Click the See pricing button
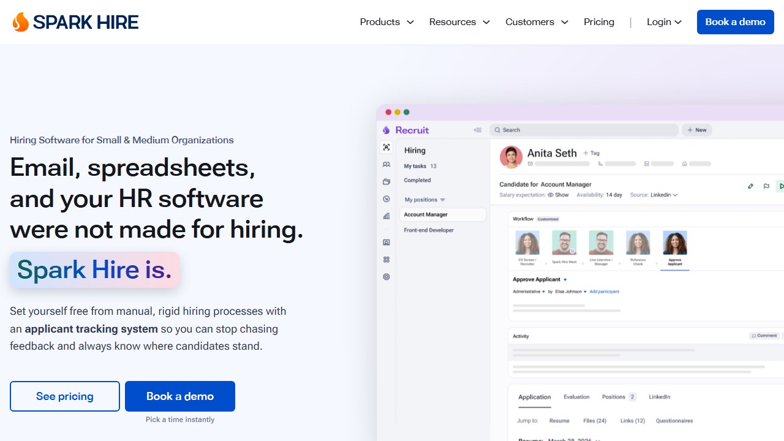Screen dimensions: 784x441 click(x=65, y=396)
